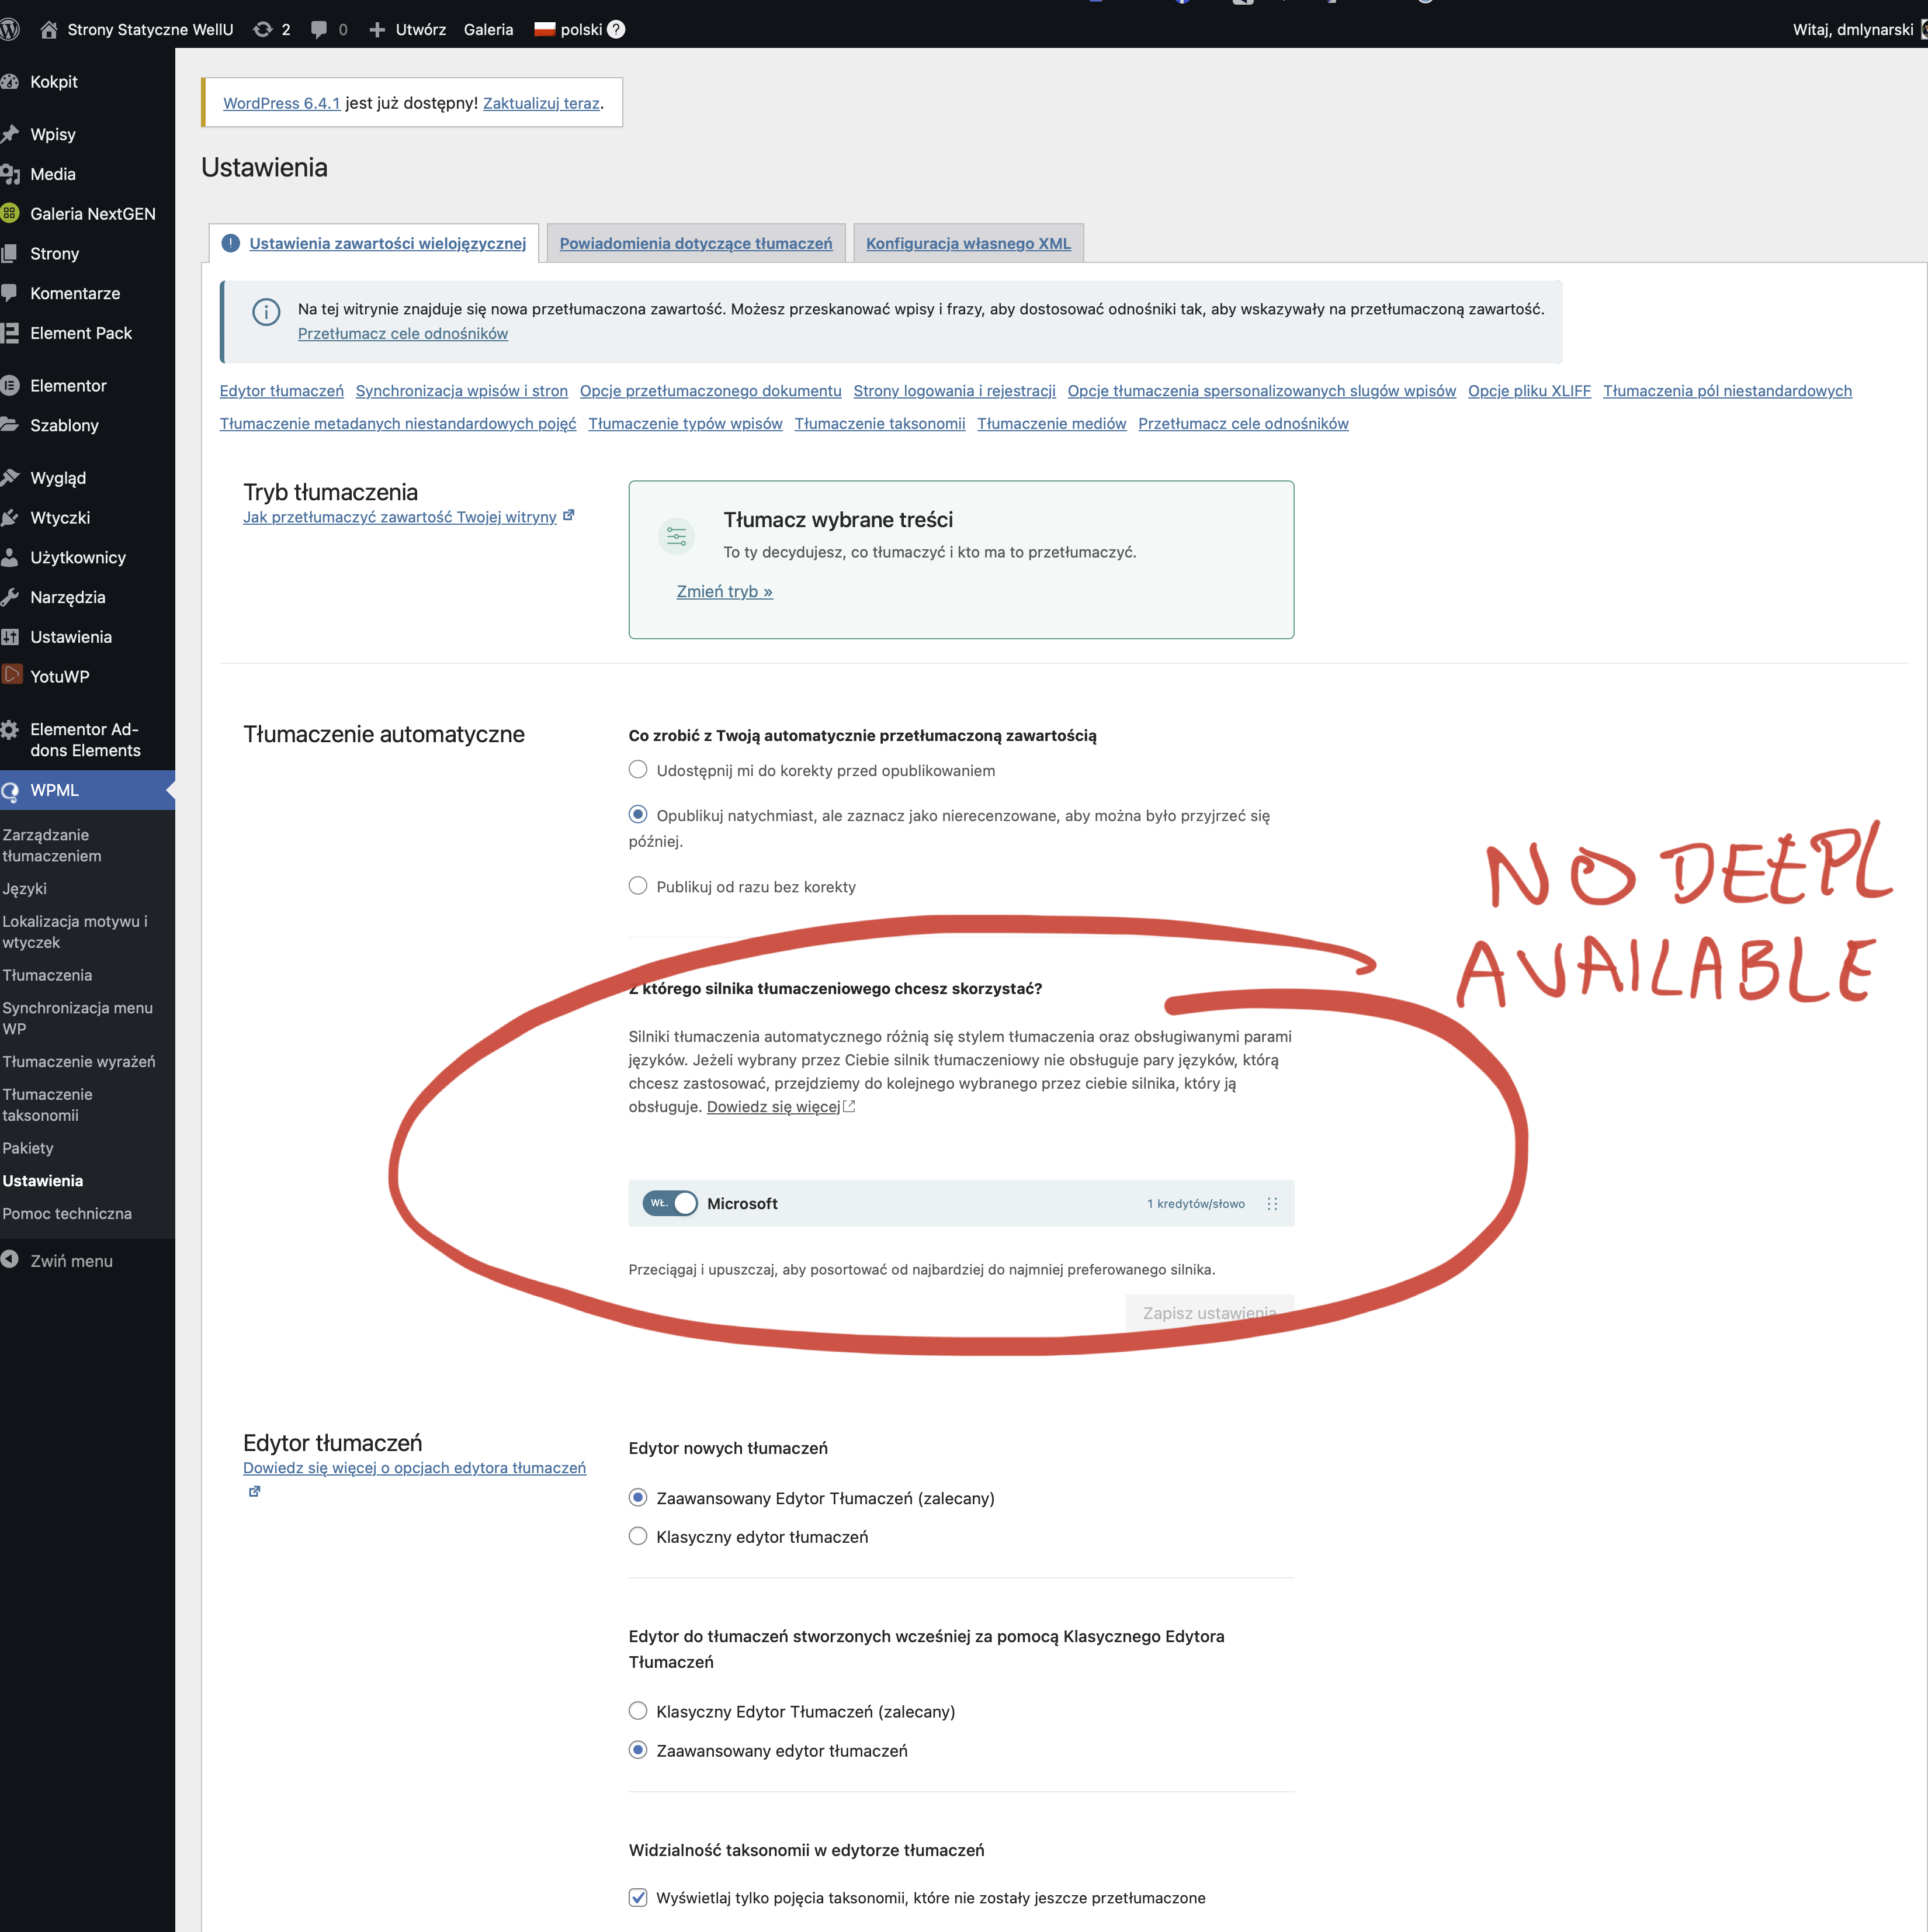The width and height of the screenshot is (1928, 1932).
Task: Open Jak przetłumaczyć zawartość Twojej witryny link
Action: [x=400, y=517]
